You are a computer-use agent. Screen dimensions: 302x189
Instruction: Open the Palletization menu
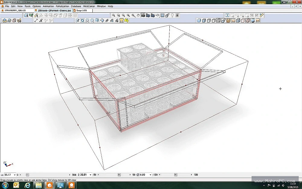[63, 6]
